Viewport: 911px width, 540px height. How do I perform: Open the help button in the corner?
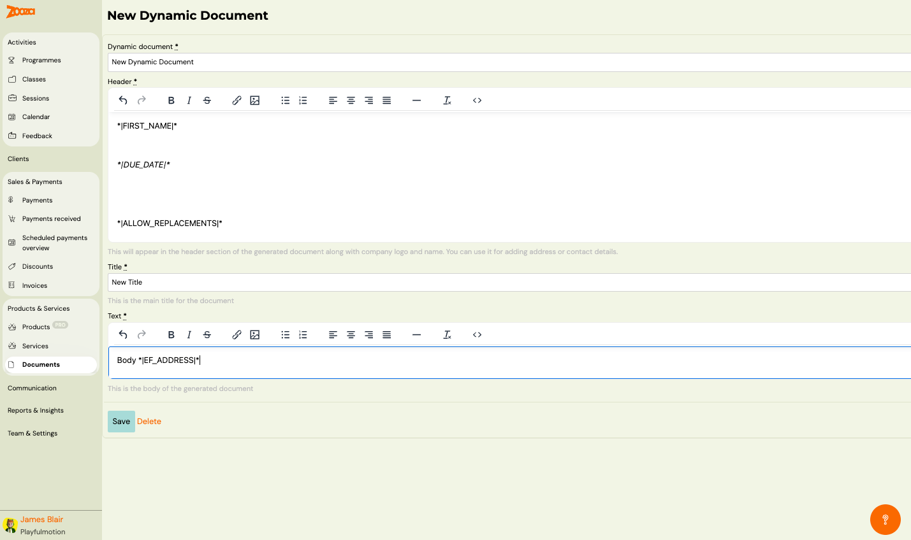pos(885,520)
